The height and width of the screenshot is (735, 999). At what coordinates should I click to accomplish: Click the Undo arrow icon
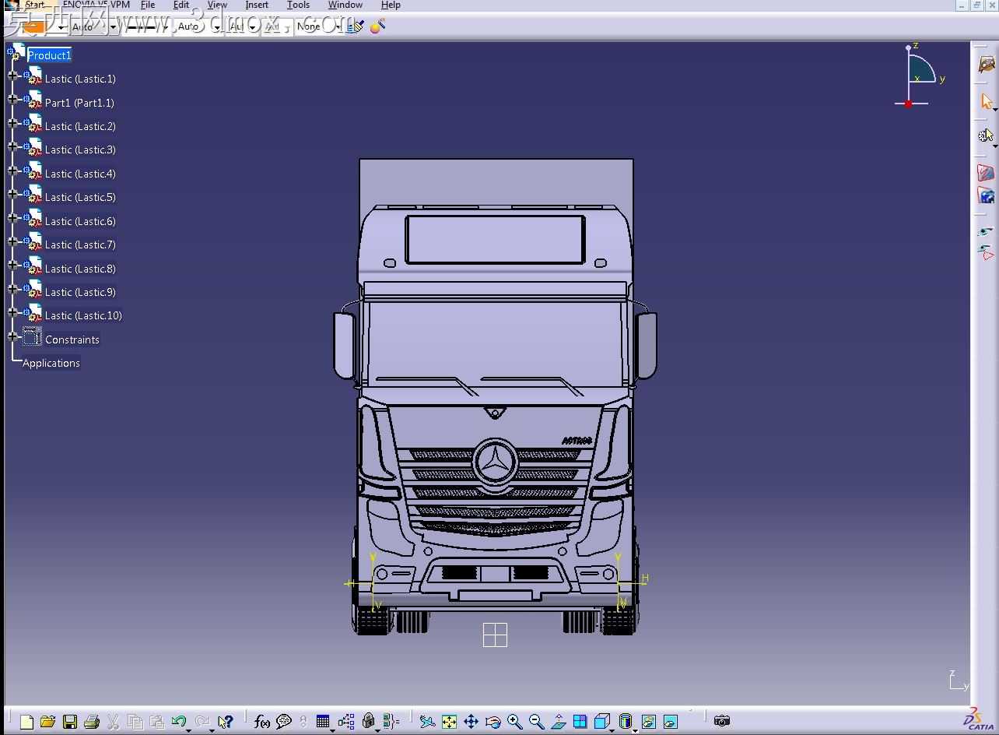click(179, 722)
